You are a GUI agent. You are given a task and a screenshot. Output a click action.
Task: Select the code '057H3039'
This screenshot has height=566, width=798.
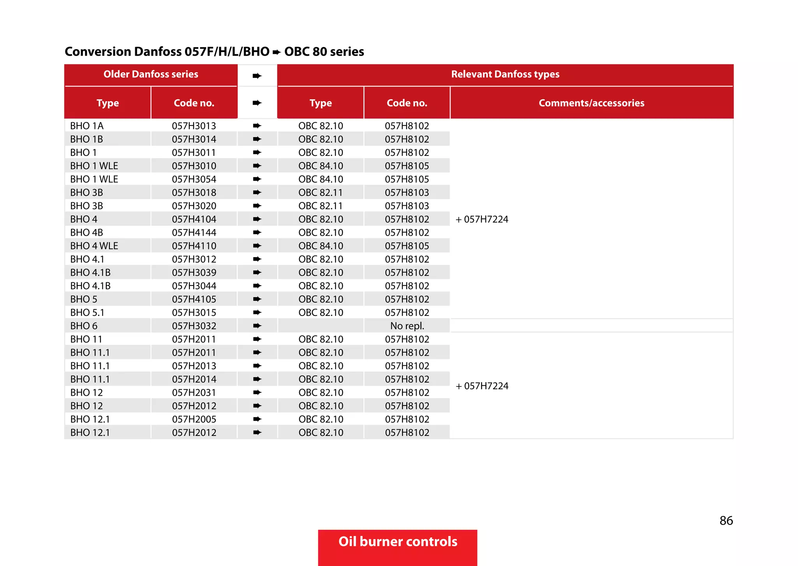(x=194, y=273)
